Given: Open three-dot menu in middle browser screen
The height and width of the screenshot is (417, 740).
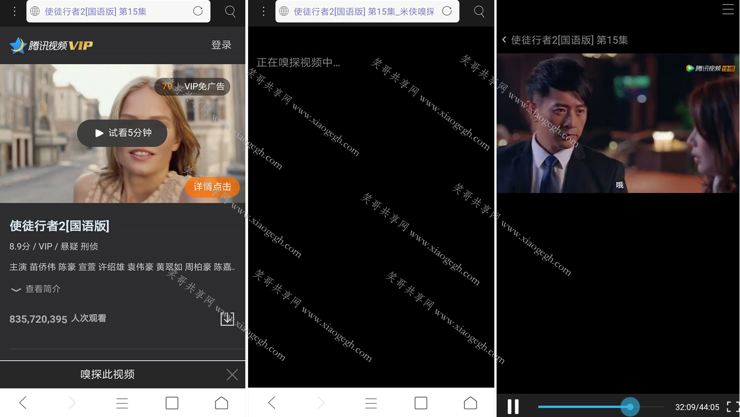Looking at the screenshot, I should (263, 11).
